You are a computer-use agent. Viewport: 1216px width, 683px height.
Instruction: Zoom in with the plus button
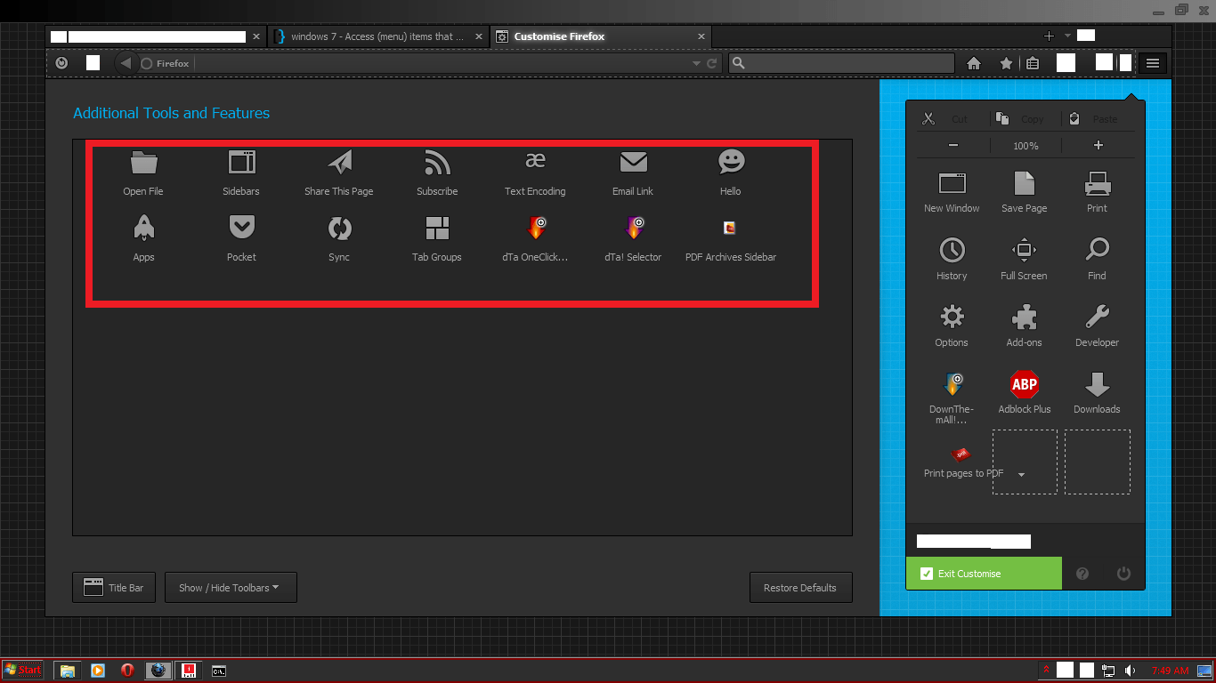click(1098, 145)
